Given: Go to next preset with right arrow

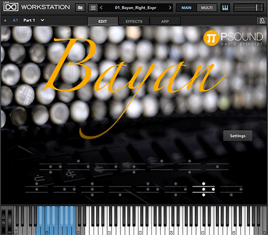Looking at the screenshot, I should tap(170, 8).
